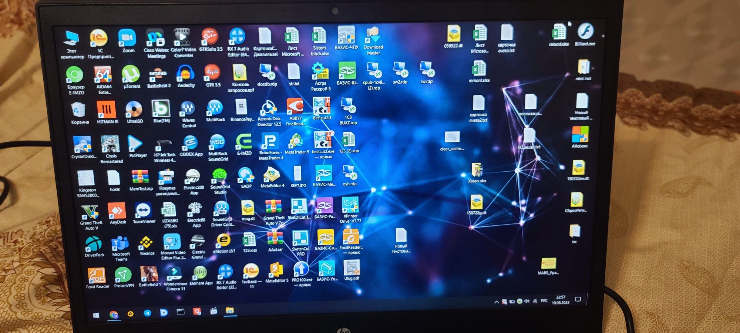The height and width of the screenshot is (333, 740).
Task: Select Grand Theft Auto V shortcut
Action: point(91,217)
